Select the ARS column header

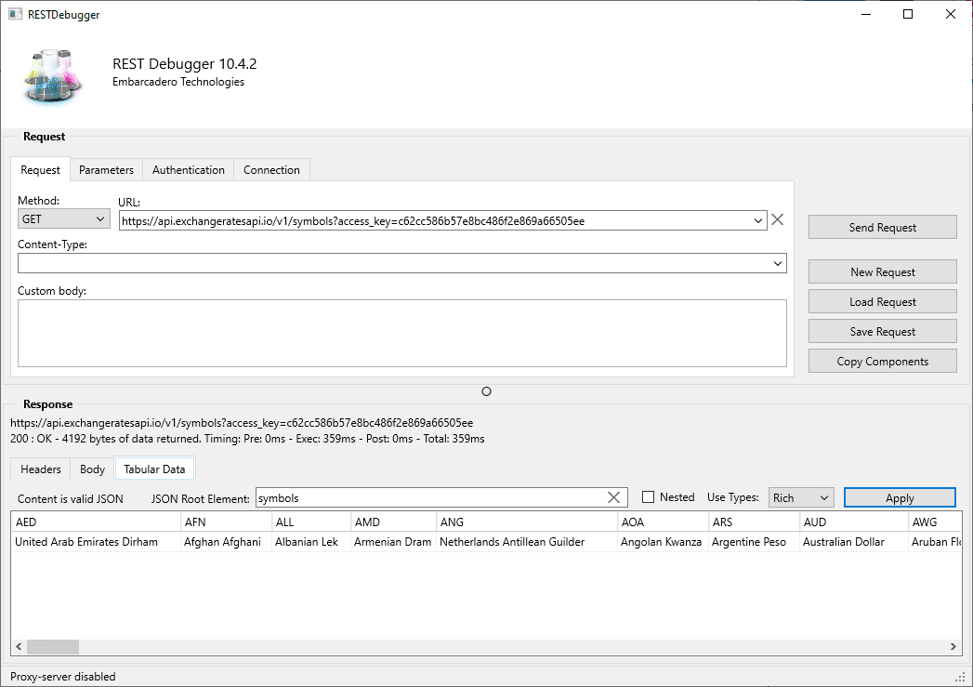click(754, 522)
